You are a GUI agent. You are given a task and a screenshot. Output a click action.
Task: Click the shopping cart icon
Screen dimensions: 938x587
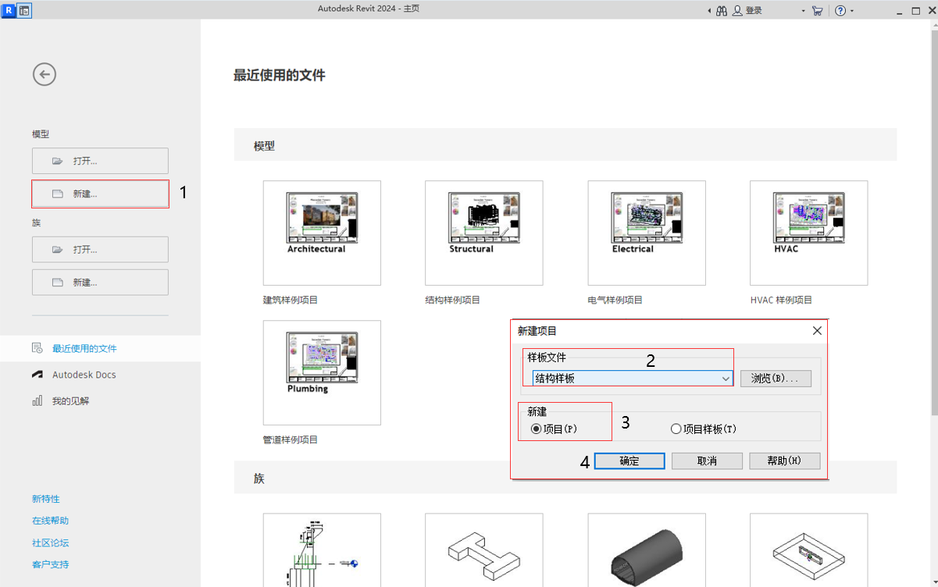pos(817,11)
